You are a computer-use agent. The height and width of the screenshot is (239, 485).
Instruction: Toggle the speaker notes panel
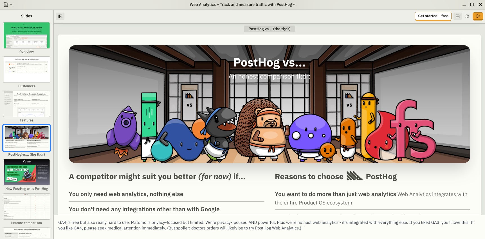[458, 16]
